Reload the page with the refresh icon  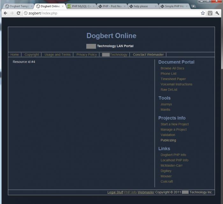point(18,13)
